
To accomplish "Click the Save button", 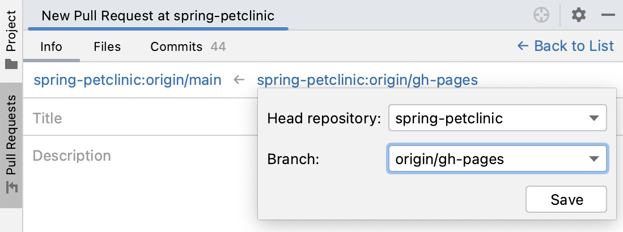I will pyautogui.click(x=566, y=199).
